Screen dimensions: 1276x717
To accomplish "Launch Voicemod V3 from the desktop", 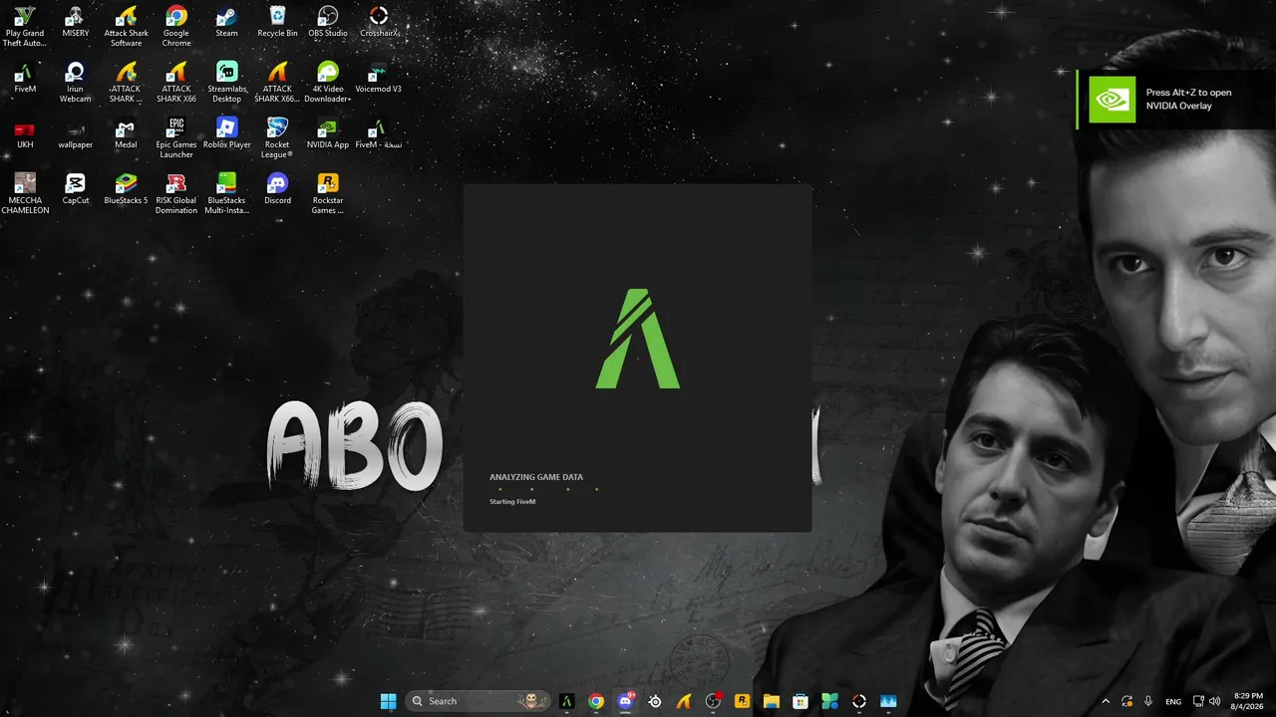I will 379,78.
